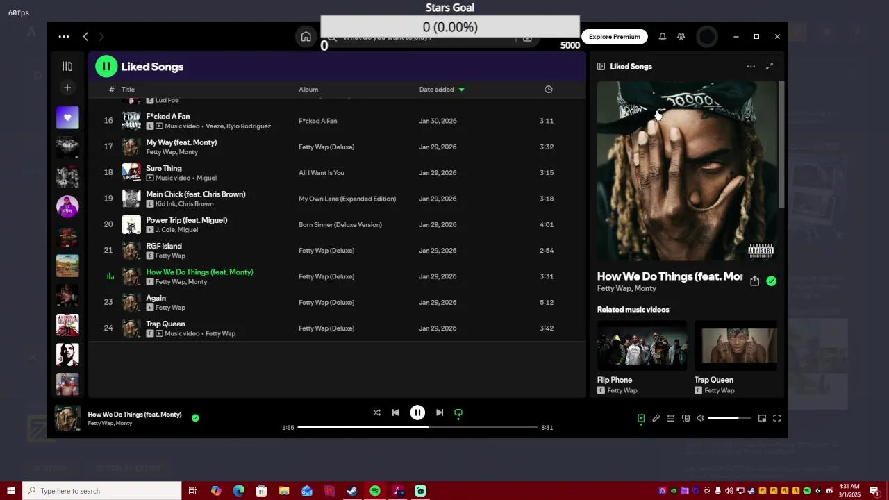The image size is (889, 500).
Task: Select the Again track by Fetty Wap
Action: click(x=337, y=302)
